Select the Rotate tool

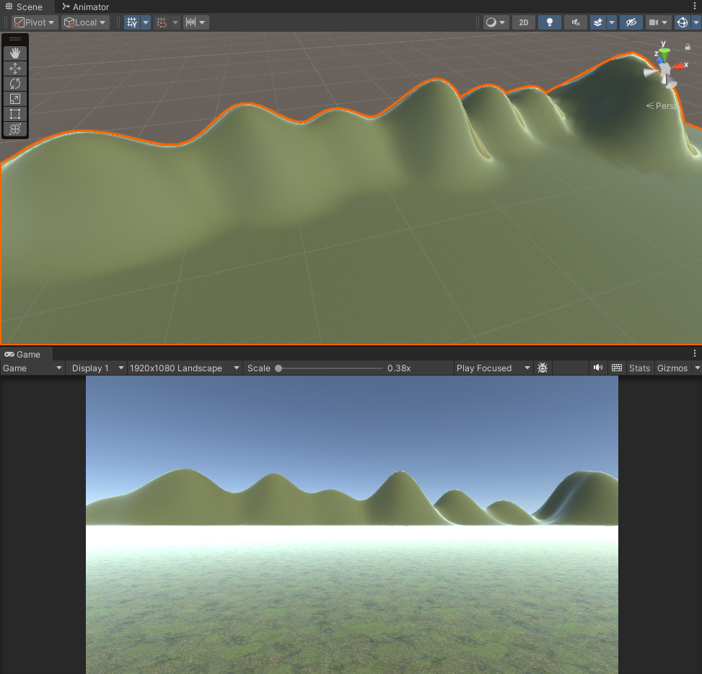[x=15, y=84]
